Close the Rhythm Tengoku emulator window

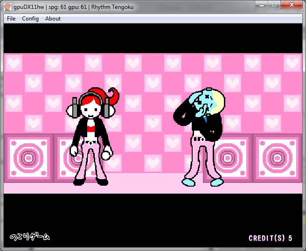(x=292, y=5)
